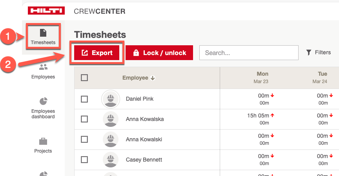
Task: Open the Employees sidebar section
Action: tap(43, 71)
